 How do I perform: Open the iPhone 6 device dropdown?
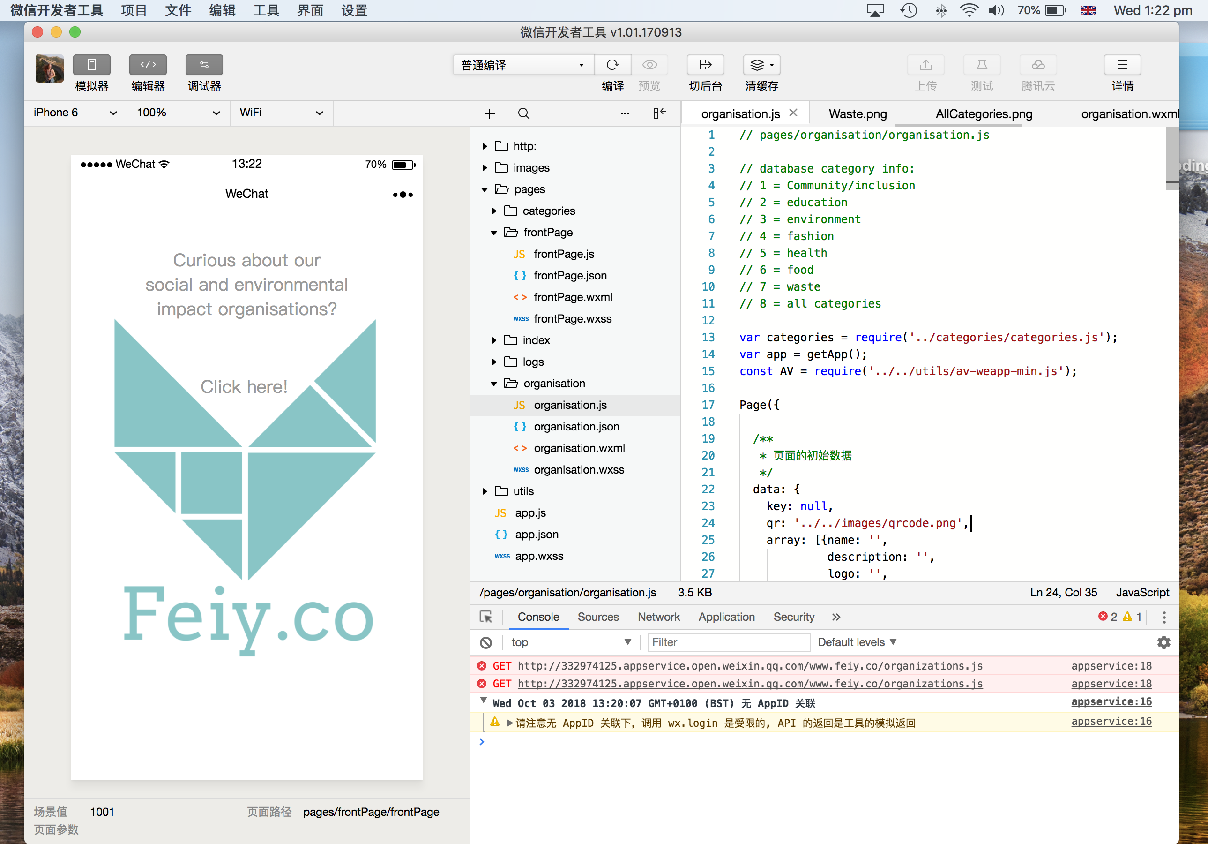tap(75, 113)
